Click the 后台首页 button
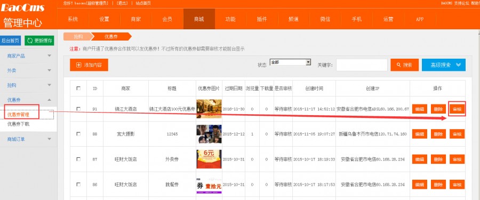This screenshot has width=480, height=200. click(x=11, y=41)
